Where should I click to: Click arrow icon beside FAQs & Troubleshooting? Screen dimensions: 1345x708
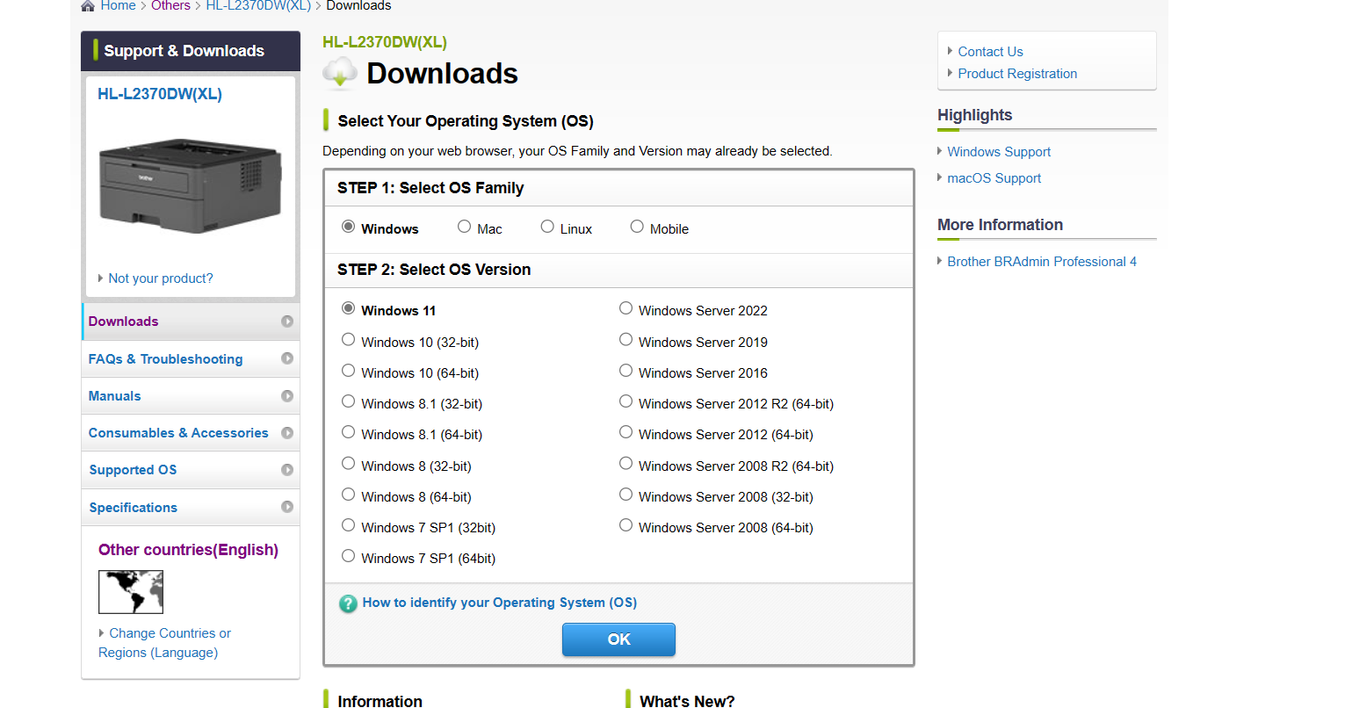[x=287, y=358]
